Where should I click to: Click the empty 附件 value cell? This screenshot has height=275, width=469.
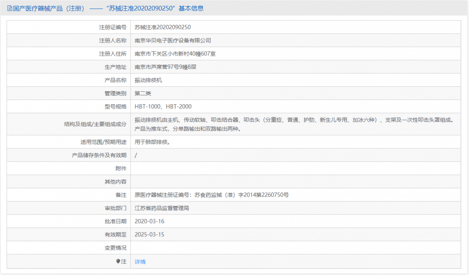click(295, 168)
